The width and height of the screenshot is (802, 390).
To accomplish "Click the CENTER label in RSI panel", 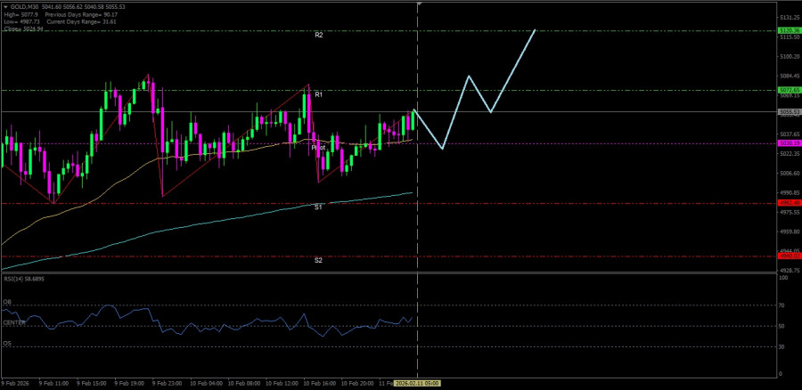I will coord(14,322).
